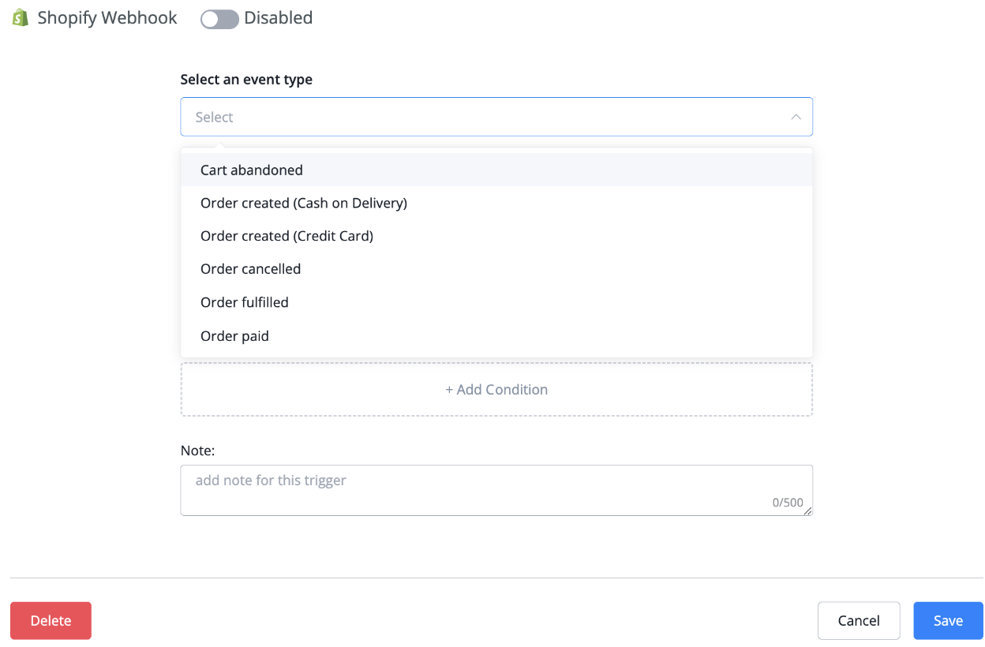Save the webhook trigger

point(948,620)
